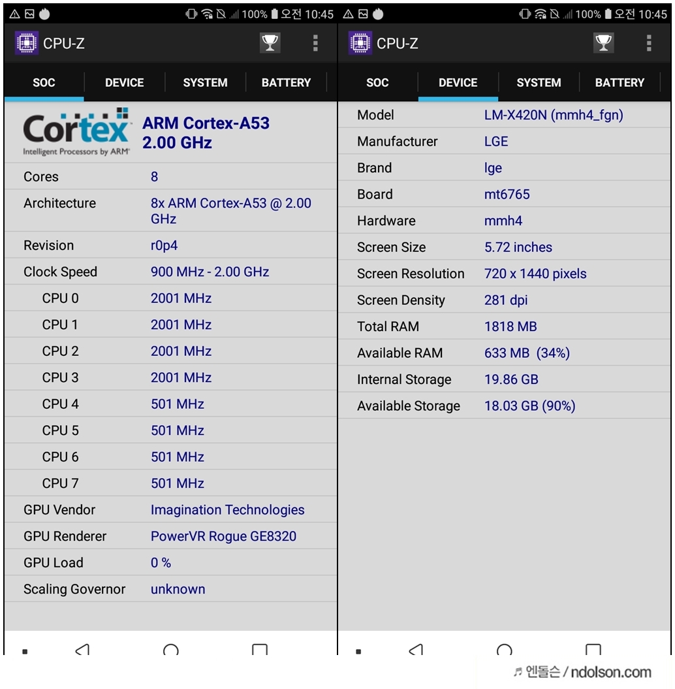Tap GPU Renderer 'PowerVR Rogue GE8320'

click(x=223, y=536)
